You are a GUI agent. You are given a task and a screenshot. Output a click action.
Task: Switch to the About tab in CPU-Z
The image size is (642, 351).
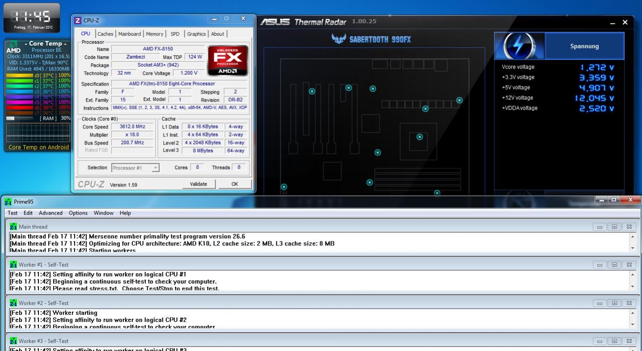[x=218, y=34]
